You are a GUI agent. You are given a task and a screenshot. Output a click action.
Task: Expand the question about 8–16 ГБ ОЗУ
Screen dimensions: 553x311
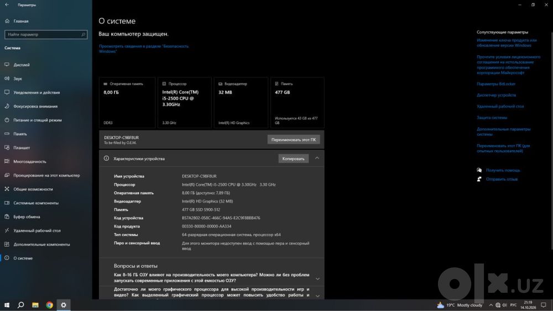[x=317, y=278]
